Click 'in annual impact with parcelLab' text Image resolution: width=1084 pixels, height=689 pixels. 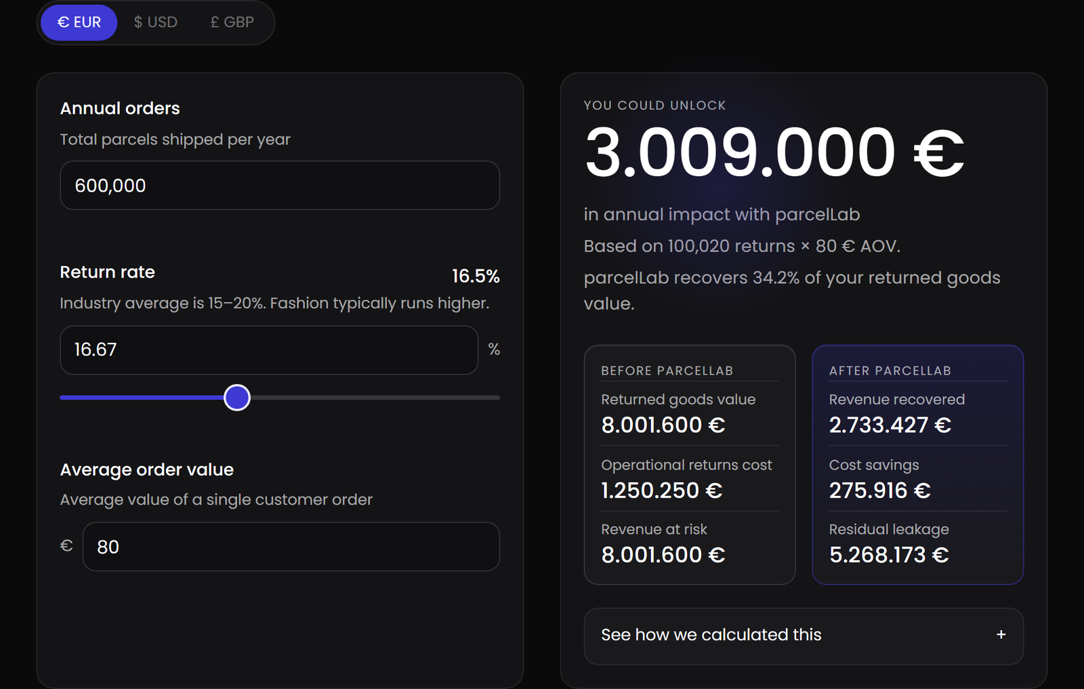[x=722, y=215]
